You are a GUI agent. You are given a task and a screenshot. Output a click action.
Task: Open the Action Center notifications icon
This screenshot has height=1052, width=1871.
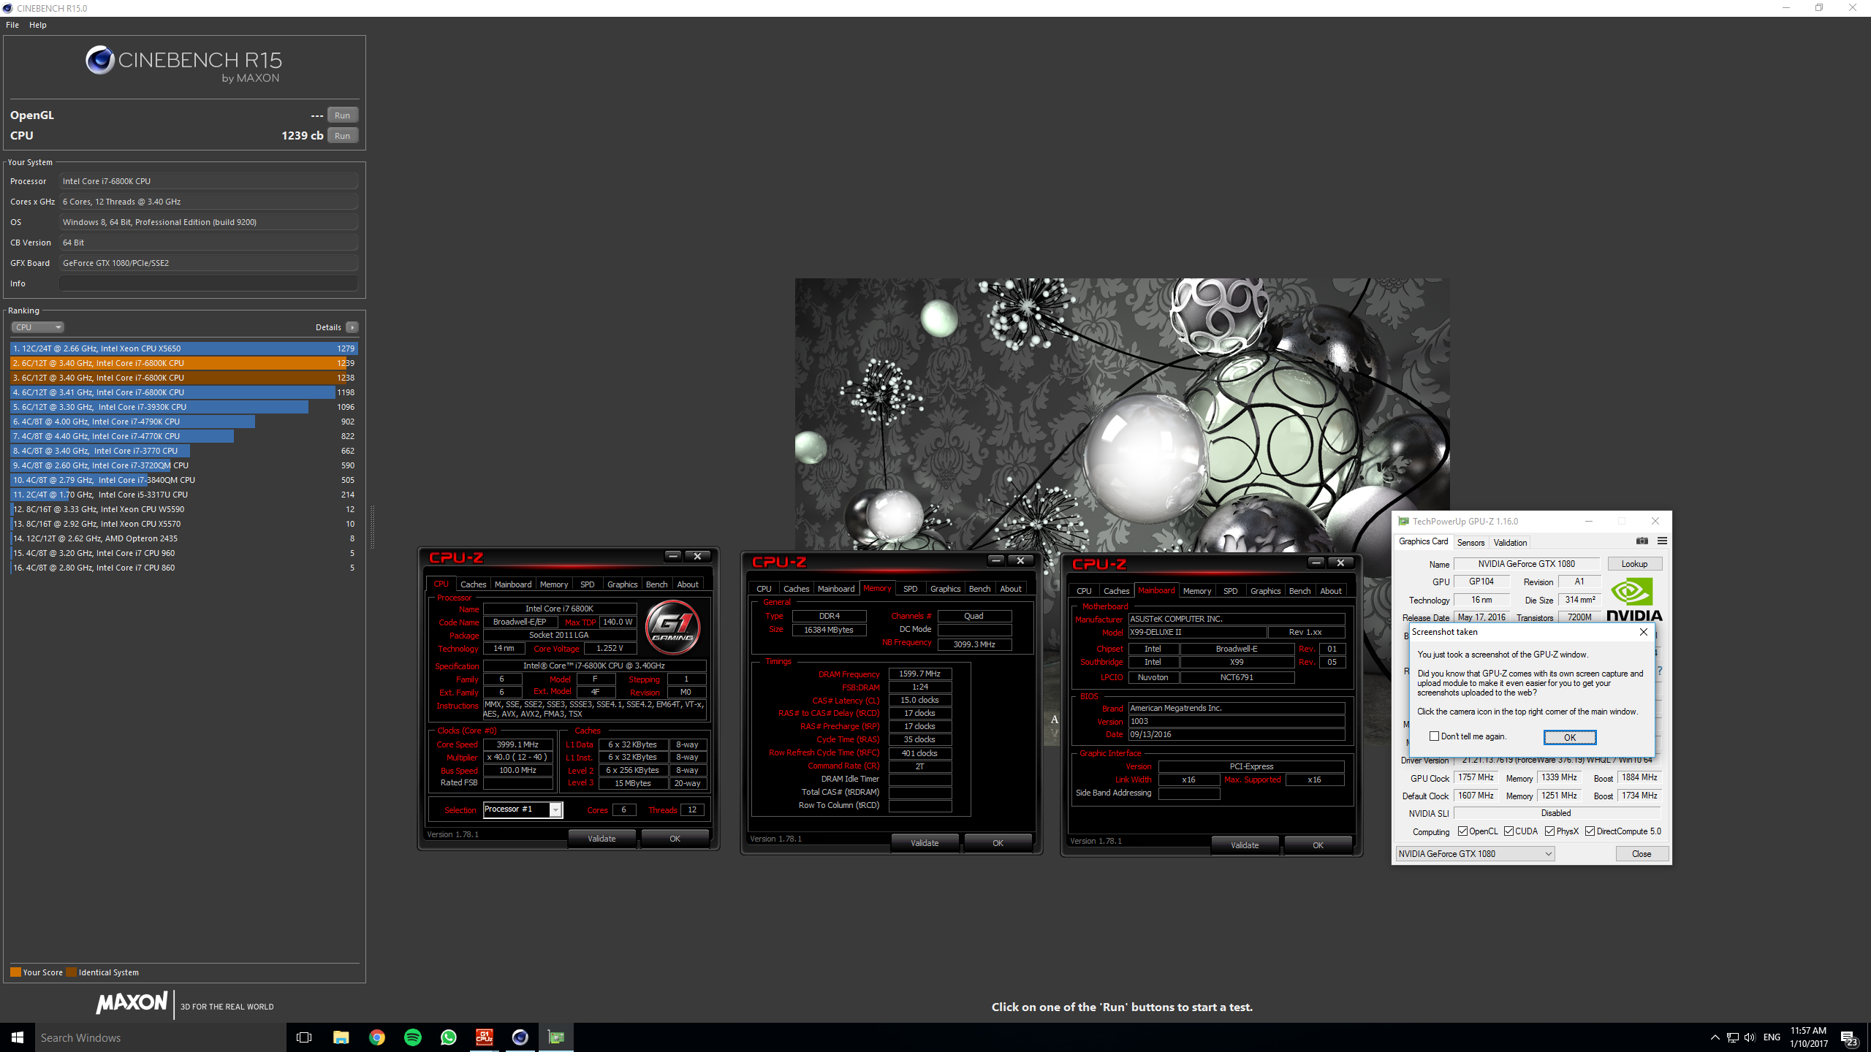[1849, 1038]
